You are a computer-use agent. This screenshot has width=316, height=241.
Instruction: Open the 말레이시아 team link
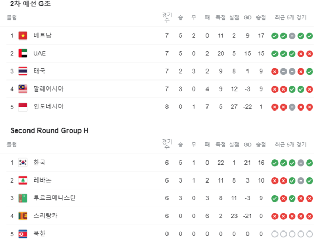click(x=48, y=88)
